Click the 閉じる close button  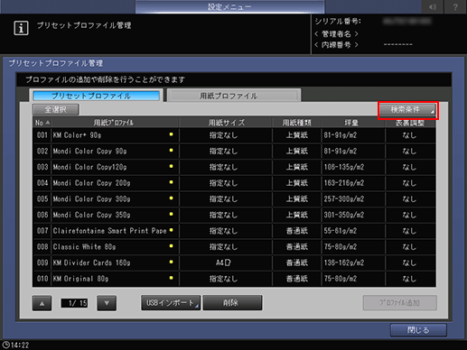click(x=418, y=330)
